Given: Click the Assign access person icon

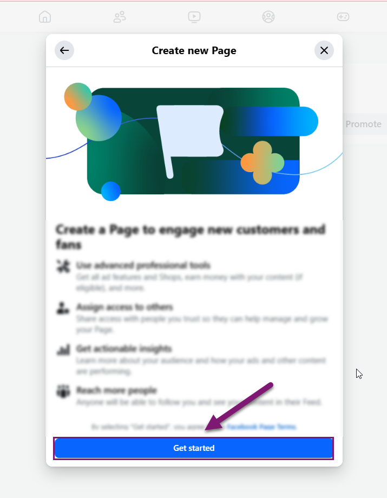Looking at the screenshot, I should pos(63,308).
